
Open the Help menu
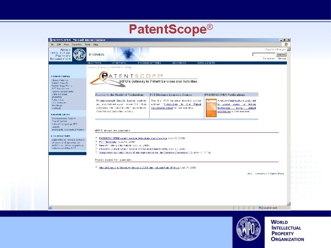tap(96, 45)
